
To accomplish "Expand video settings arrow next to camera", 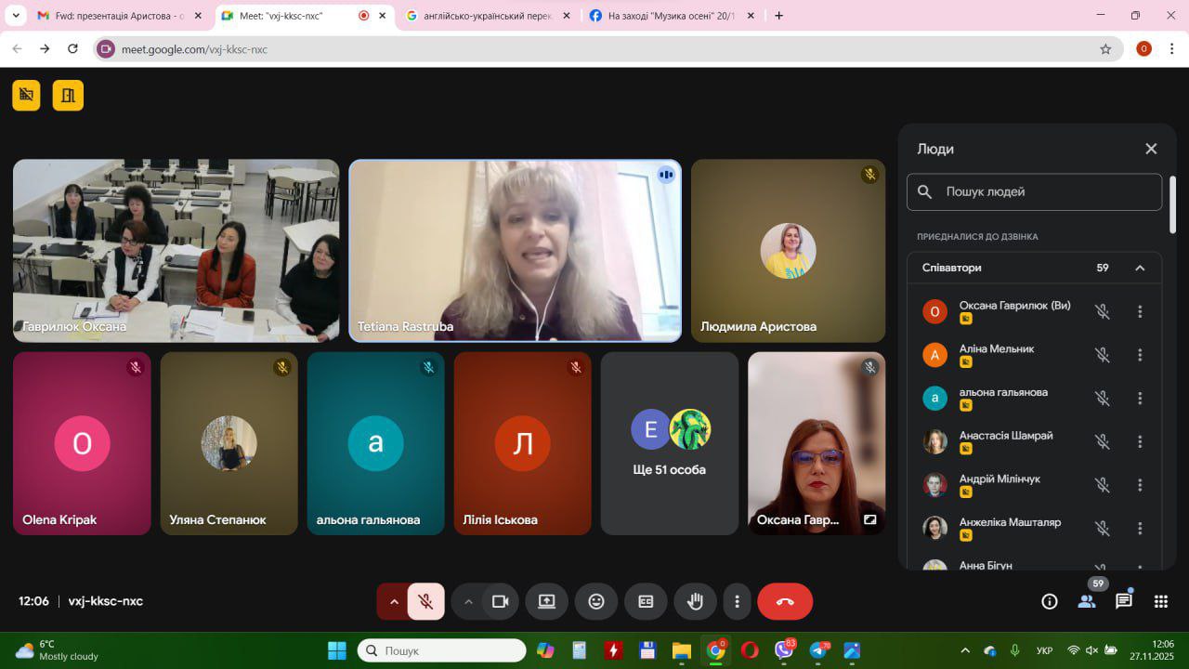I will (x=468, y=601).
